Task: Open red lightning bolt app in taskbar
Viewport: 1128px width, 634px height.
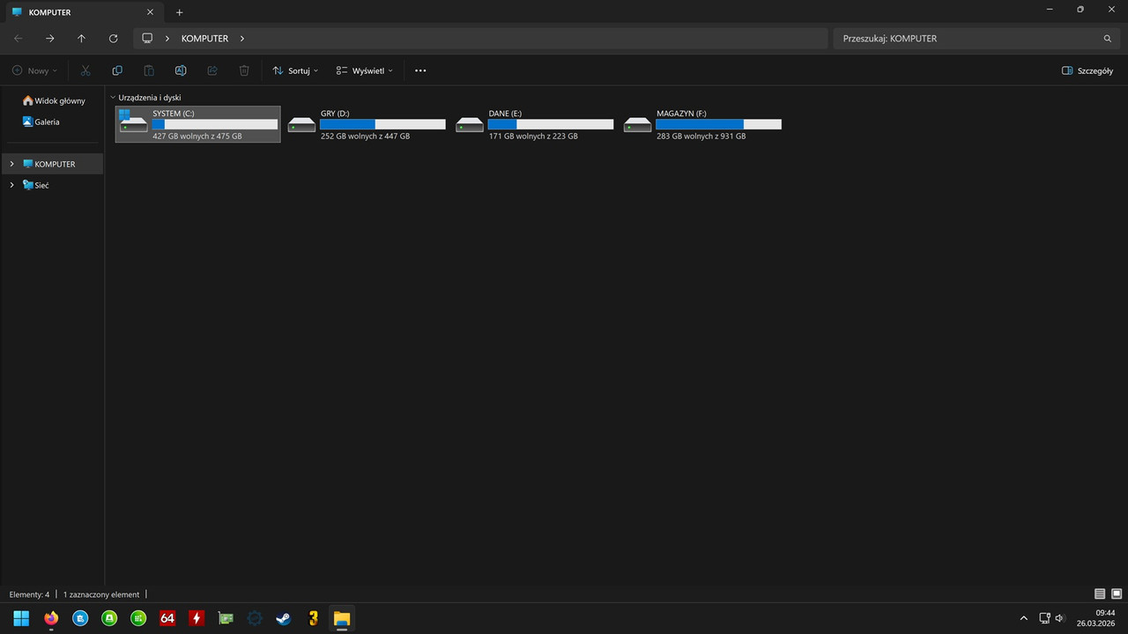Action: click(197, 618)
